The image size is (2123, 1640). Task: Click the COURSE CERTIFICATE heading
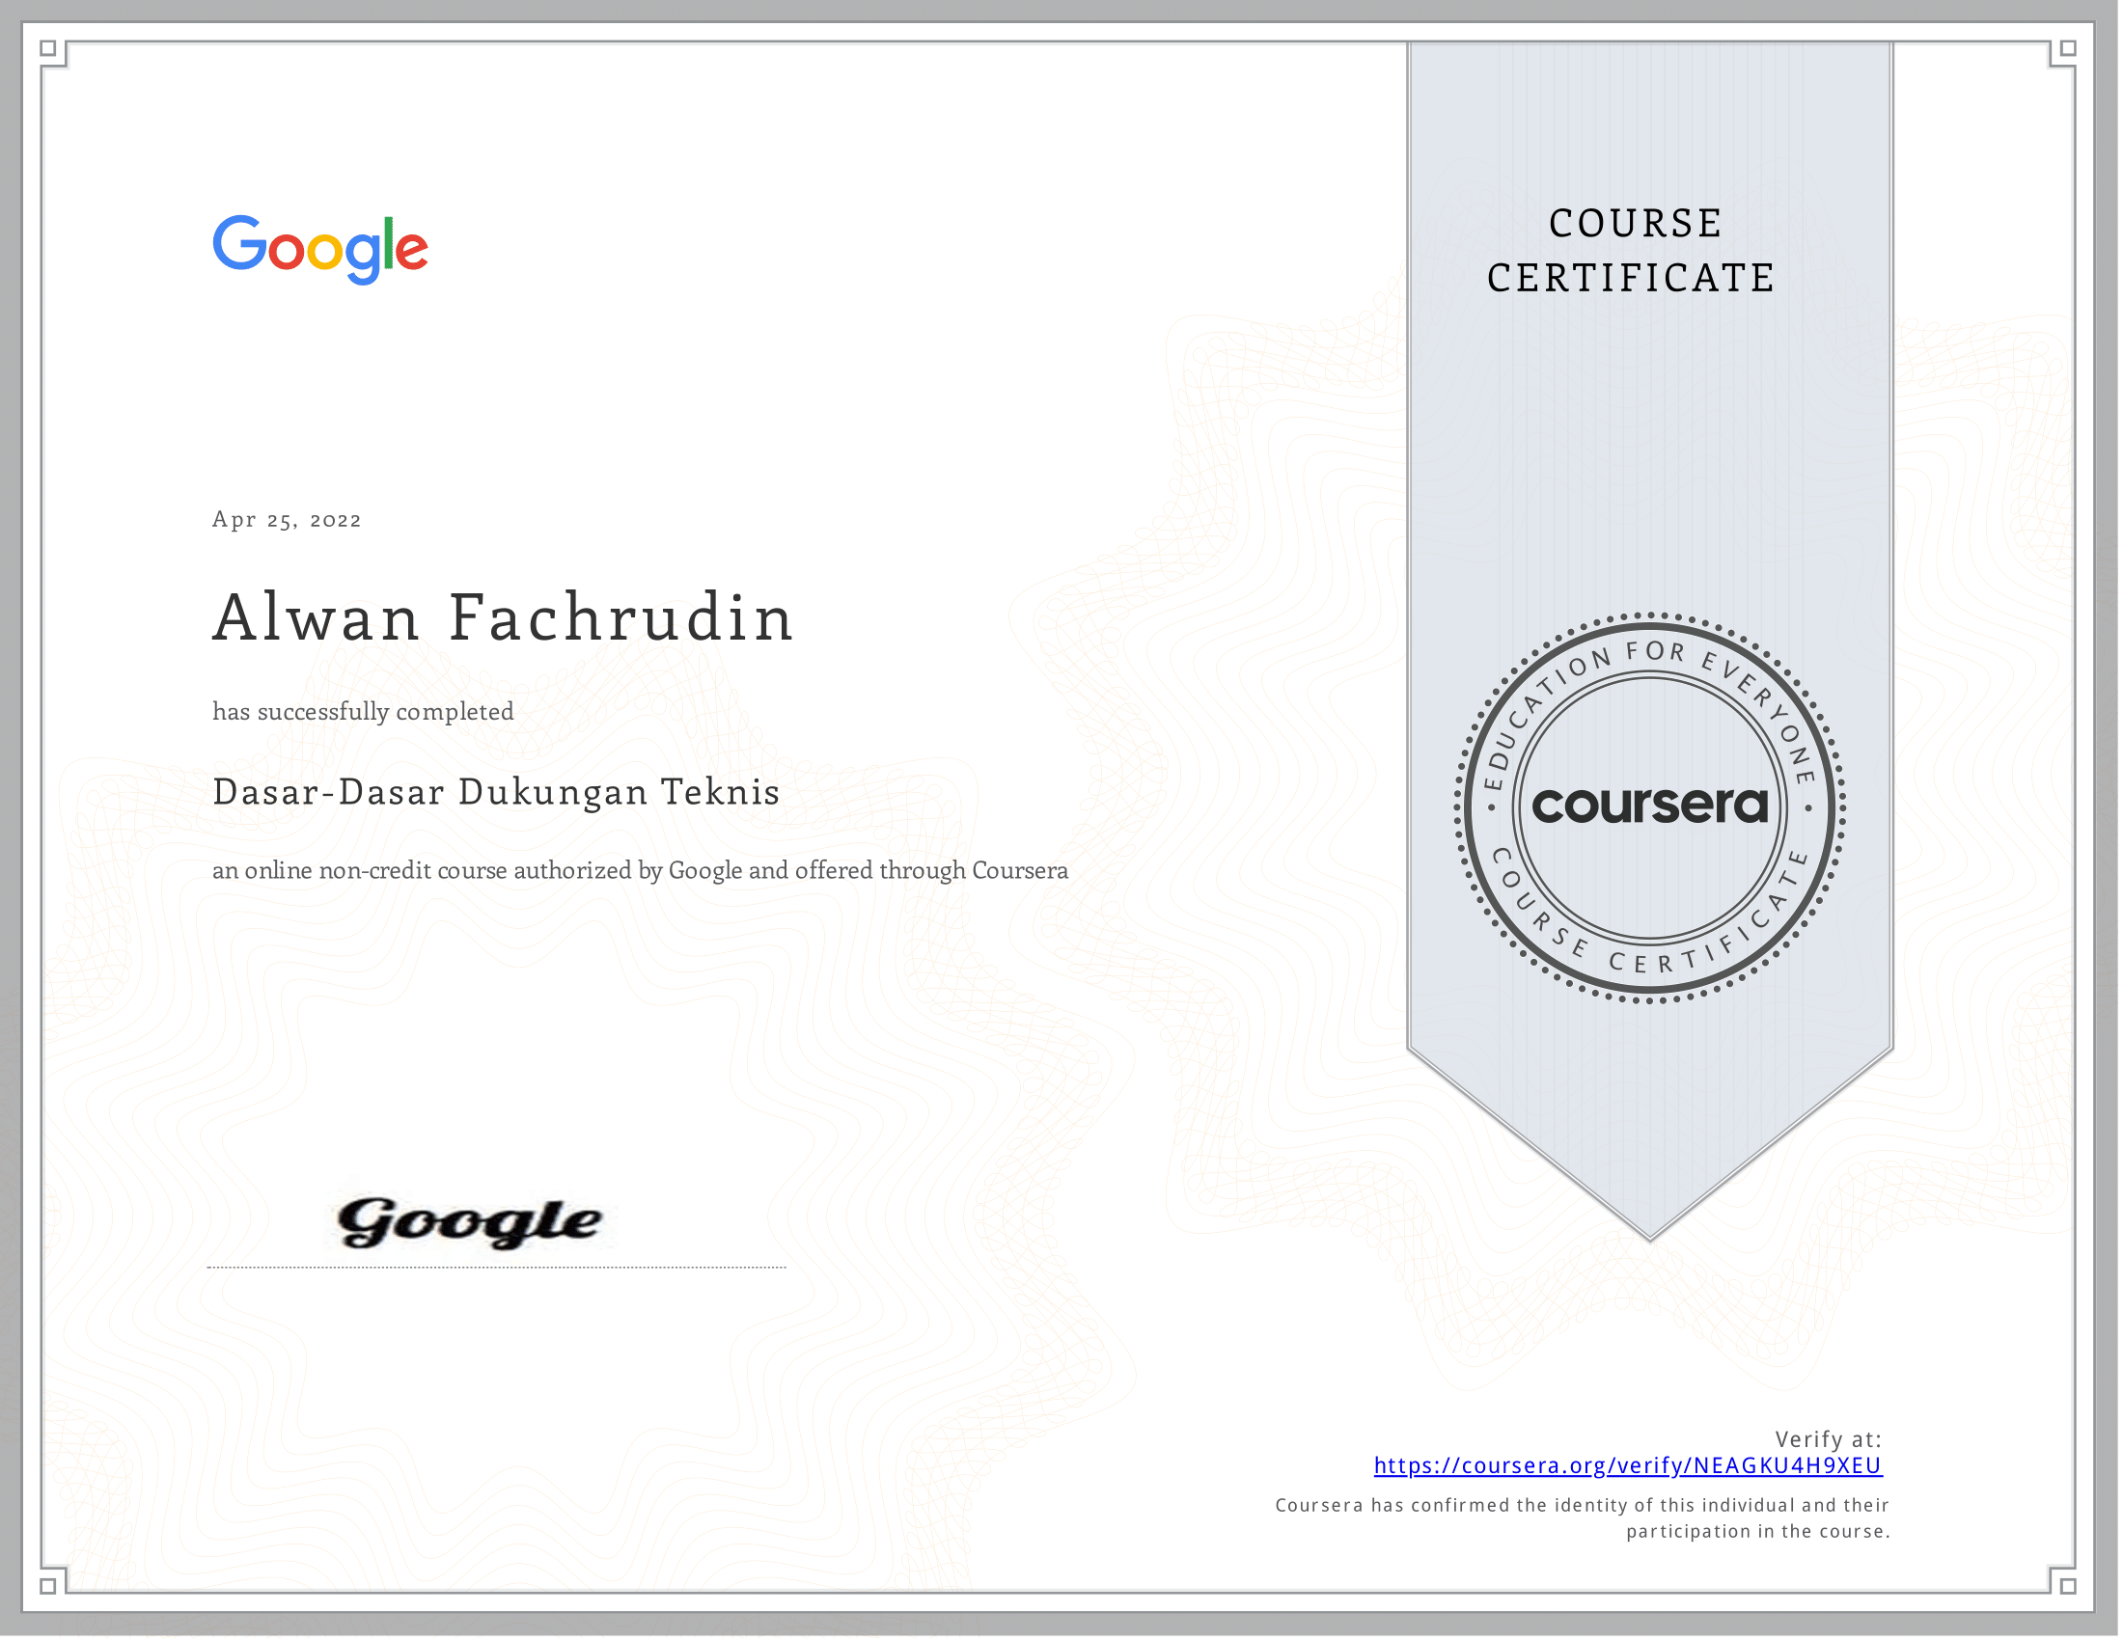1633,251
